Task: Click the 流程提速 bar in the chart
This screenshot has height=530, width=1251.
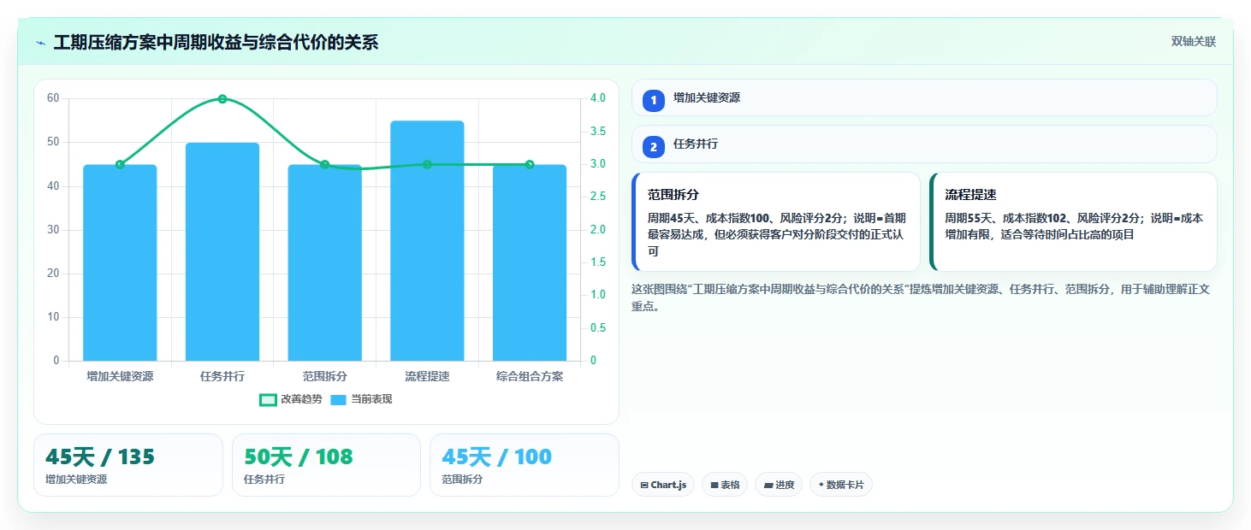Action: [427, 241]
